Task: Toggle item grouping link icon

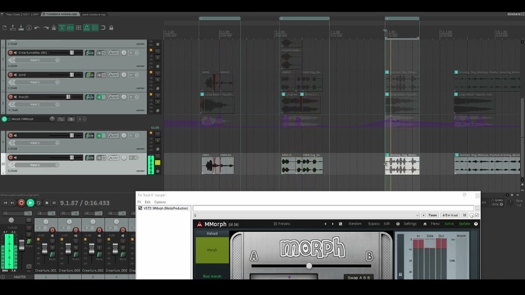Action: [70, 28]
